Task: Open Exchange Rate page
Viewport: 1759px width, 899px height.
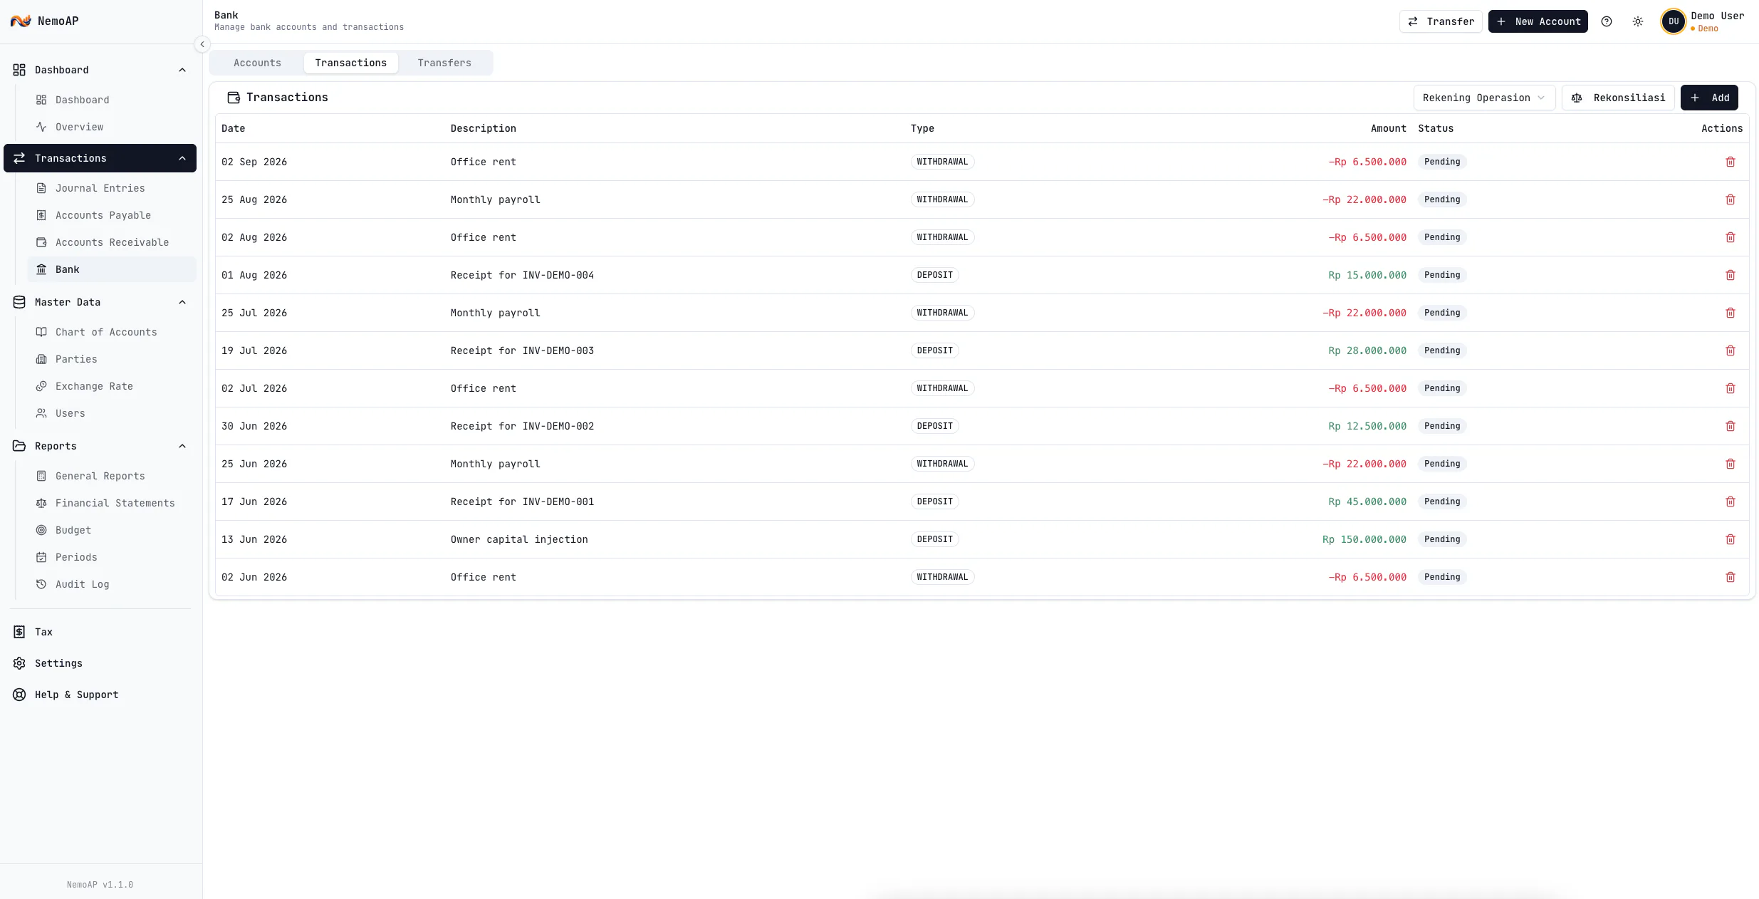Action: [112, 386]
